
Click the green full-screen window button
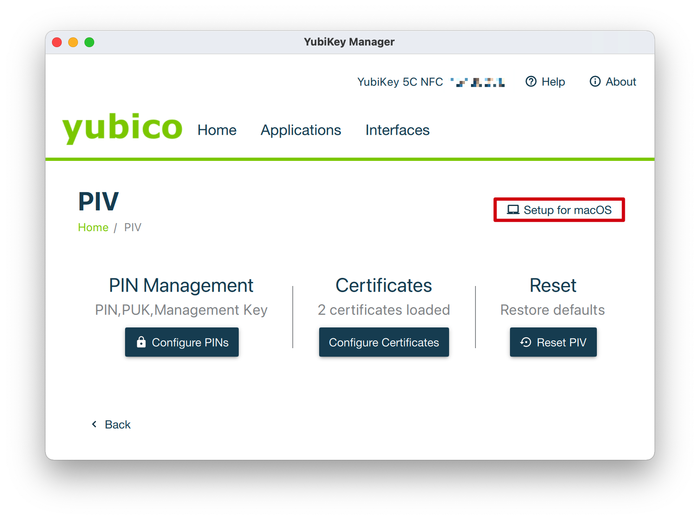click(89, 42)
